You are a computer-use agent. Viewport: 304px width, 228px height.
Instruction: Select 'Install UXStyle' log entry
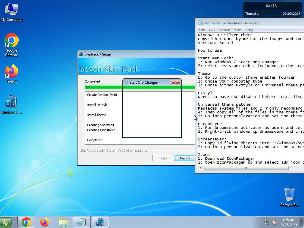click(97, 105)
